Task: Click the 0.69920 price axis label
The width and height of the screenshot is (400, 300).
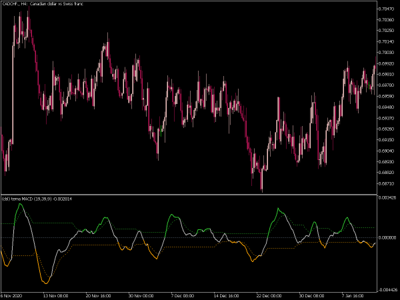Action: click(x=386, y=63)
